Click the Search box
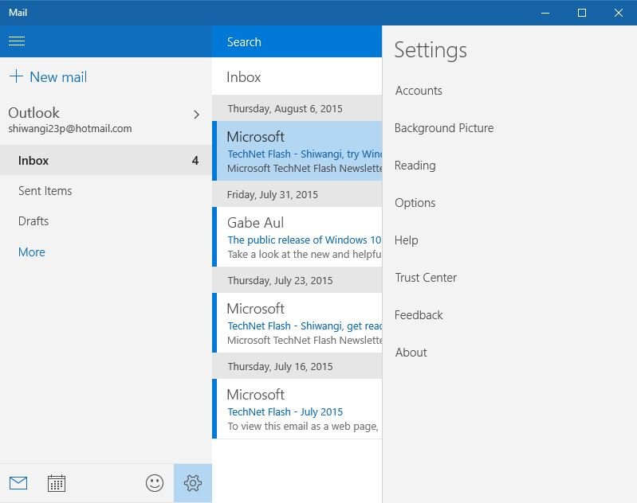This screenshot has width=637, height=503. coord(297,41)
